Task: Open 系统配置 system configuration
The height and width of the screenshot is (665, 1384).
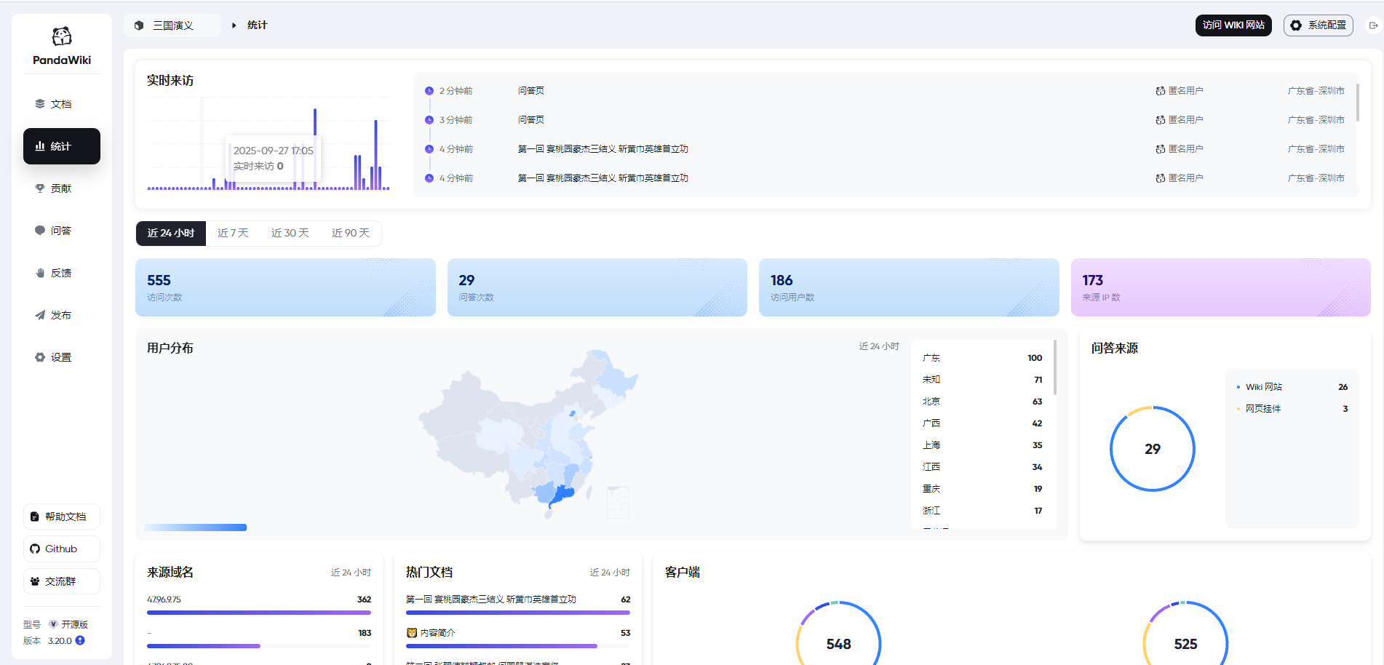Action: 1318,25
